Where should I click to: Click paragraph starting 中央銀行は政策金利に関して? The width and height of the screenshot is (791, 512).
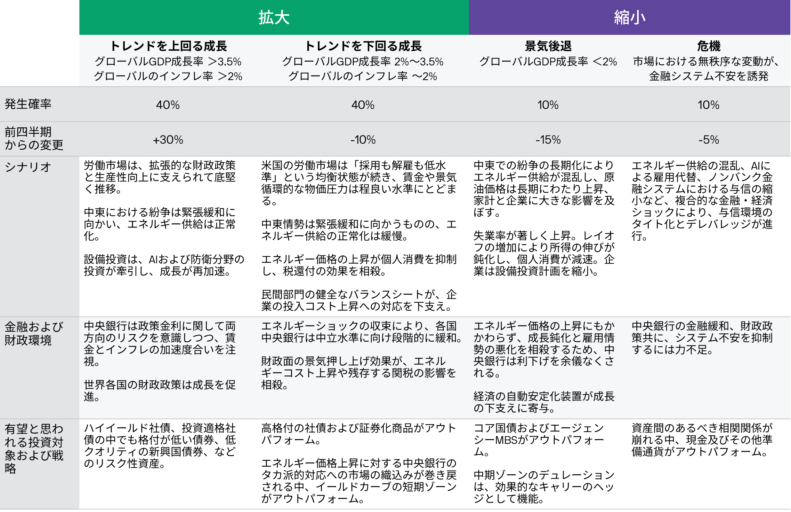coord(160,344)
